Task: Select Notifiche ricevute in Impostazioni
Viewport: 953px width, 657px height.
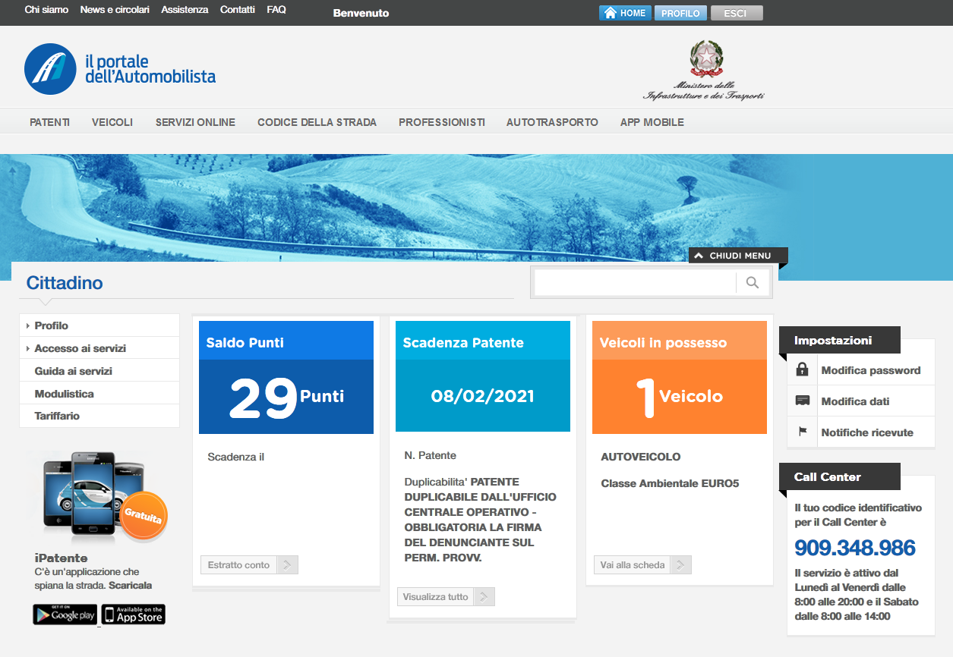Action: click(x=867, y=432)
